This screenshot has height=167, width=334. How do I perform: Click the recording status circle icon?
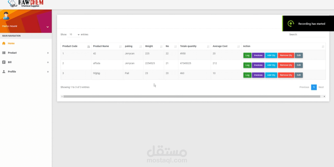pos(291,24)
